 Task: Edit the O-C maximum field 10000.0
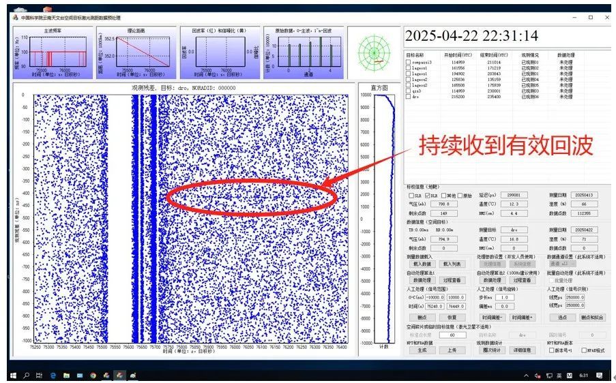click(x=456, y=297)
